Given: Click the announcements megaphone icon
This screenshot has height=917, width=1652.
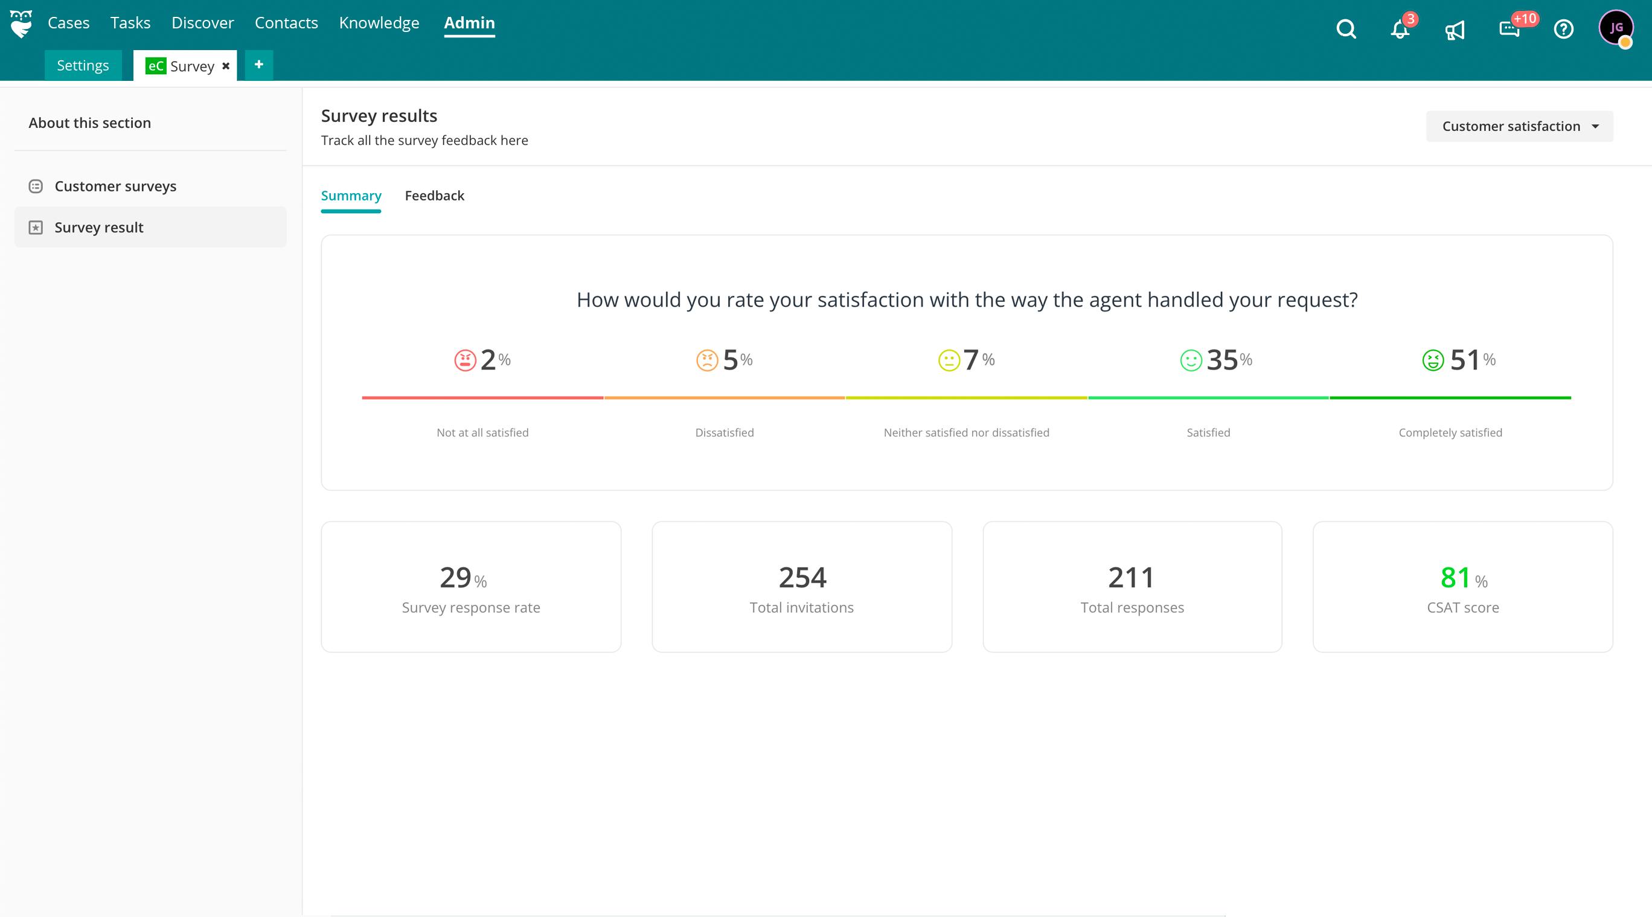Looking at the screenshot, I should pos(1455,30).
